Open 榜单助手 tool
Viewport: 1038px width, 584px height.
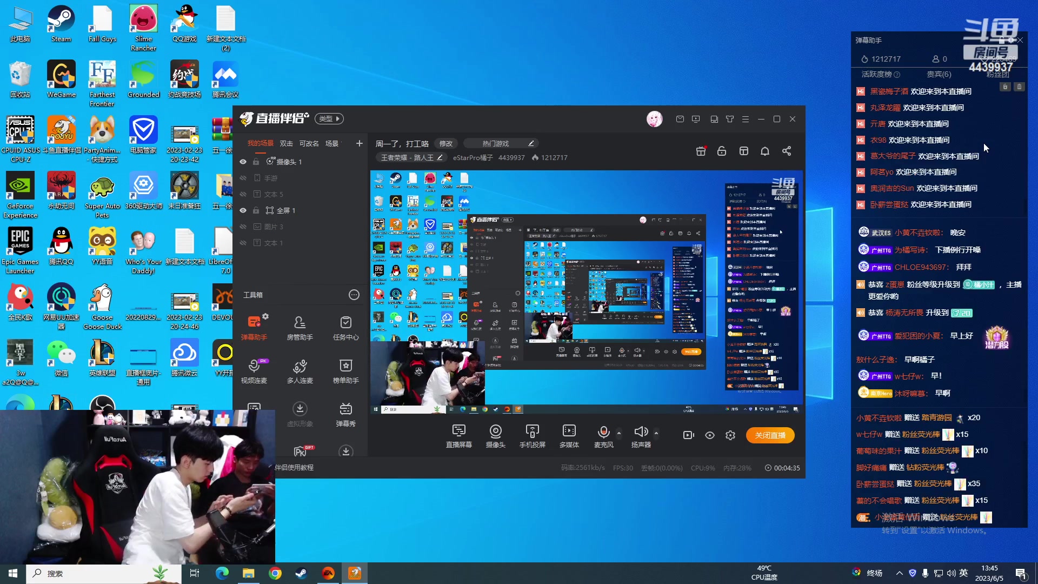(x=346, y=370)
